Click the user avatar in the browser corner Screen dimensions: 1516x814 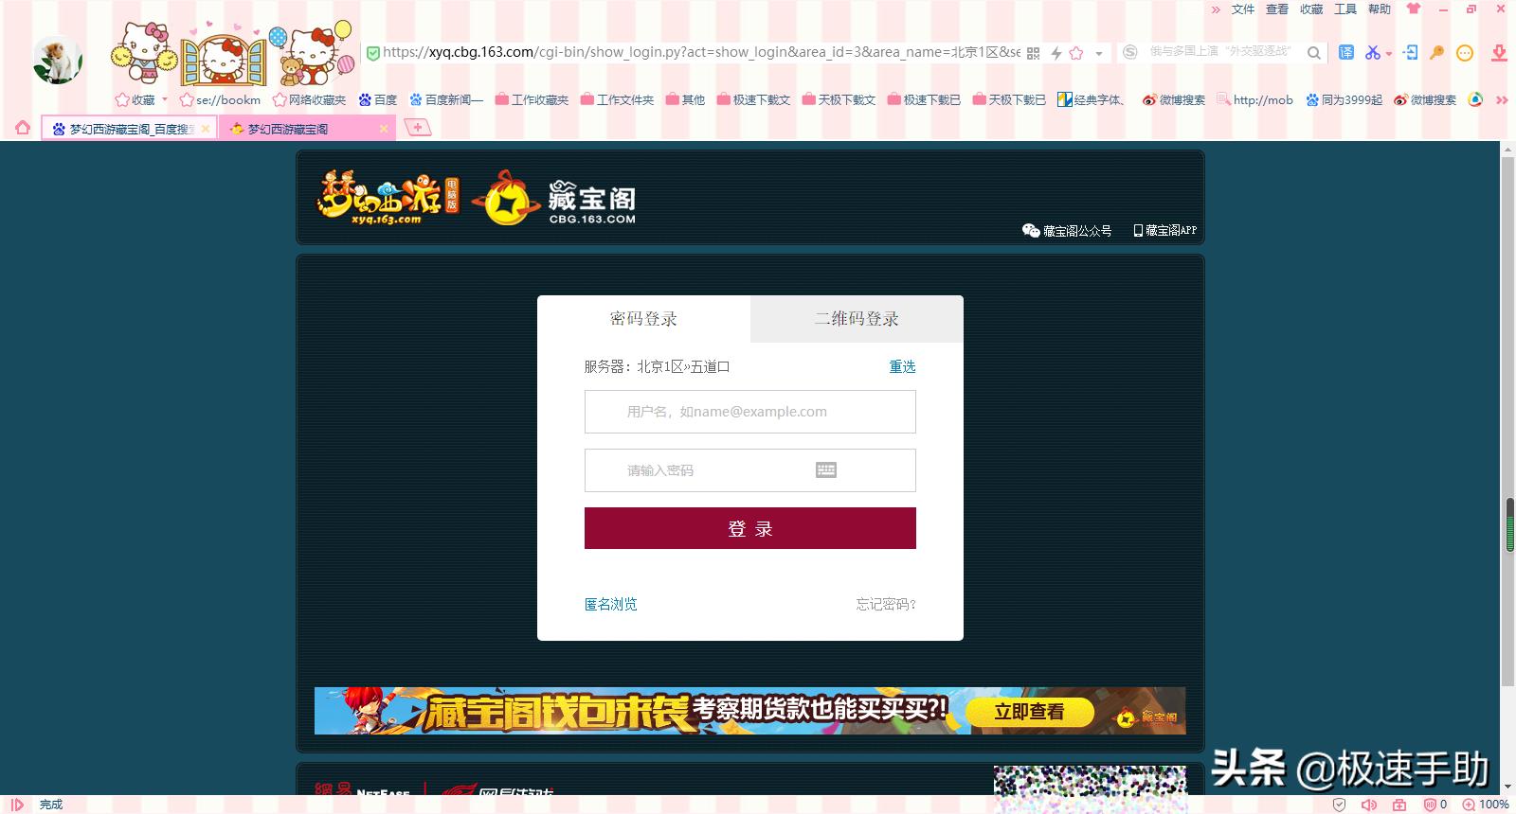click(57, 60)
